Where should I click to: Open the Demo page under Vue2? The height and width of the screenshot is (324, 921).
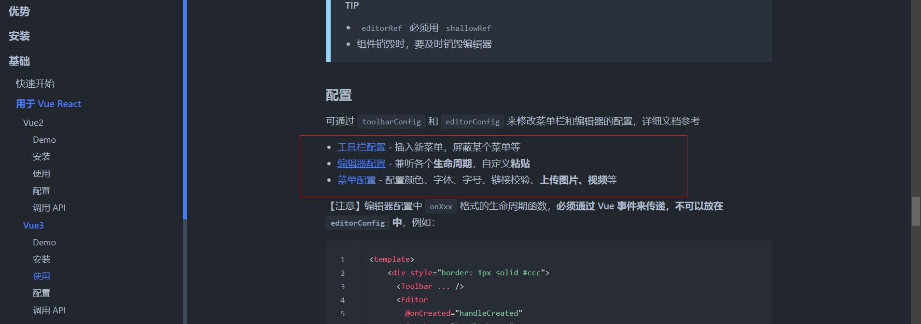point(44,139)
